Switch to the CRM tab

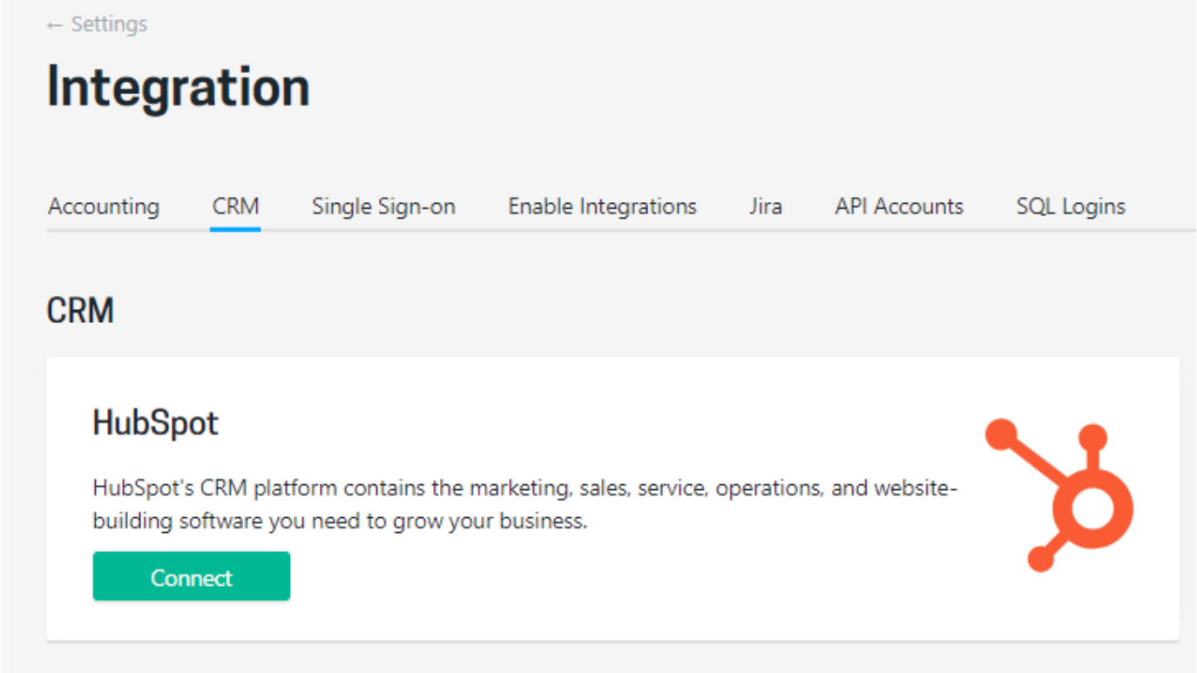235,206
